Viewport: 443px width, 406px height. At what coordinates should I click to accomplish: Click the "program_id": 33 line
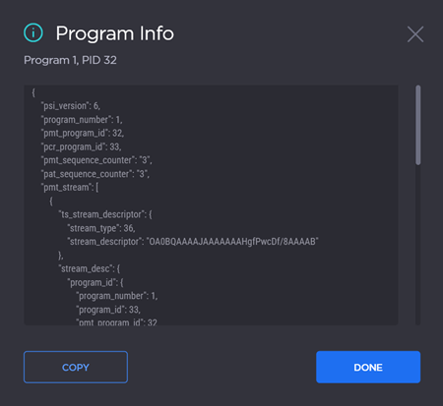pyautogui.click(x=108, y=310)
